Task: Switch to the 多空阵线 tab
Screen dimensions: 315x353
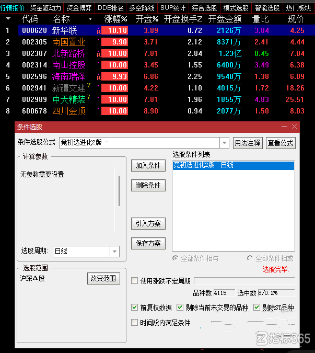Action: [142, 8]
